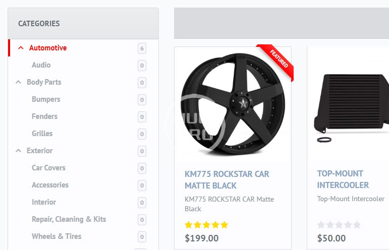The width and height of the screenshot is (389, 250).
Task: Select the Accessories subcategory
Action: coord(50,185)
